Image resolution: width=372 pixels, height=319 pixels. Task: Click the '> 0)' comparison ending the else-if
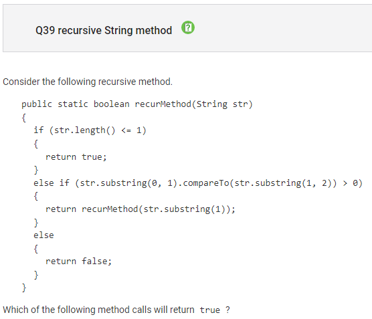[353, 183]
